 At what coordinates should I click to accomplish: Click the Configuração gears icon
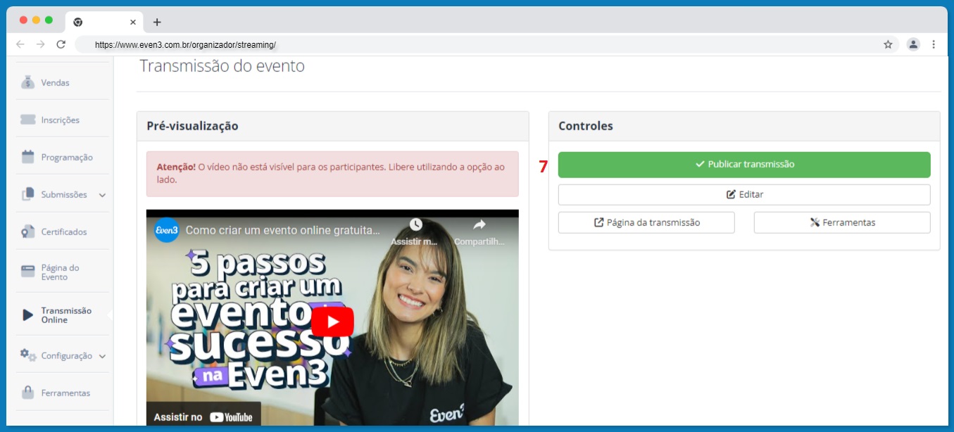[28, 355]
